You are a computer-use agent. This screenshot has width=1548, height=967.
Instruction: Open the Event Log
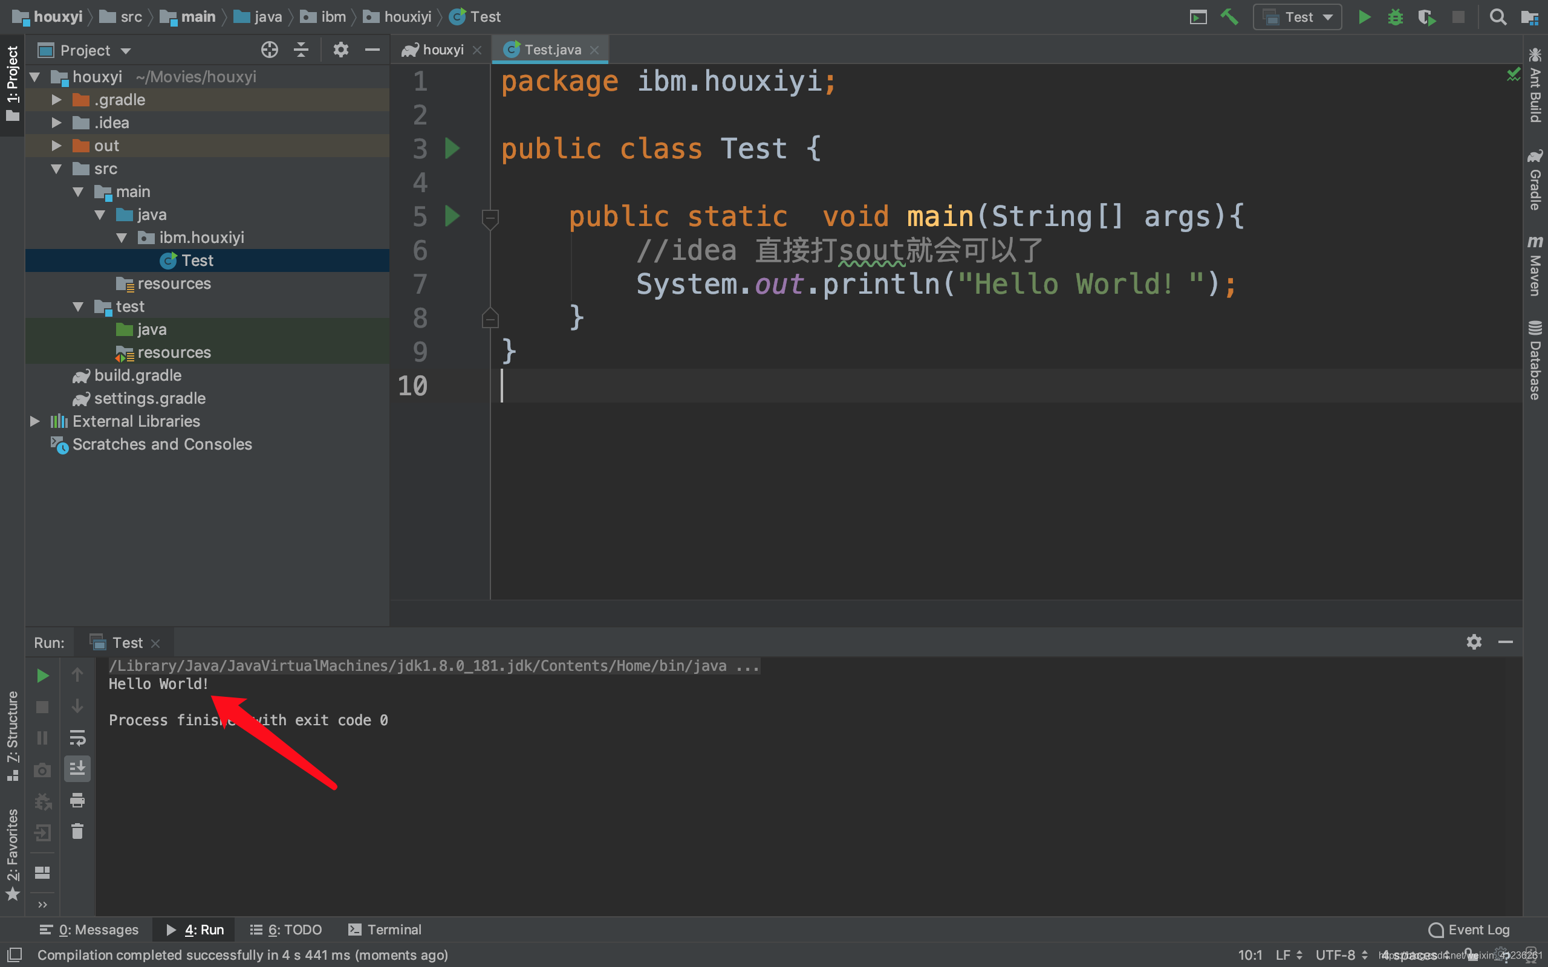point(1469,930)
